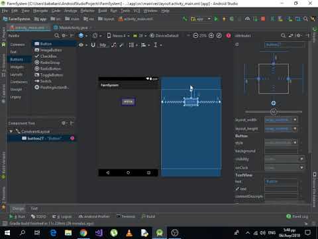
Task: Switch to the MainActivity.java tab
Action: [x=74, y=28]
